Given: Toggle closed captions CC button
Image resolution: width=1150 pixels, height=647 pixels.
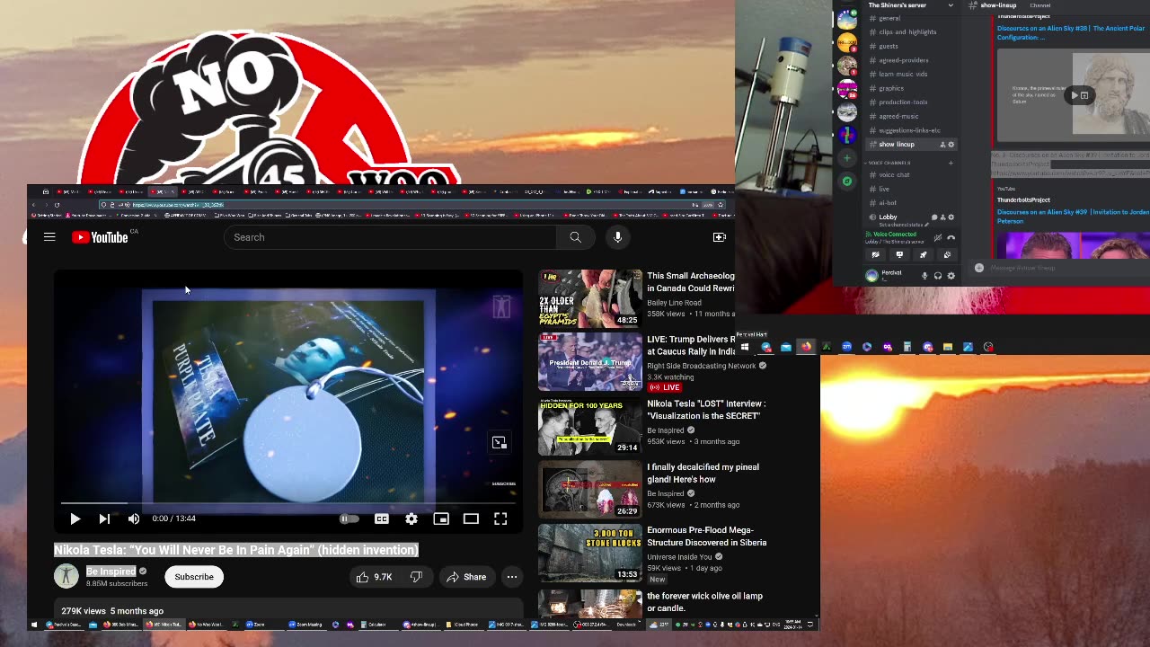Looking at the screenshot, I should point(382,518).
